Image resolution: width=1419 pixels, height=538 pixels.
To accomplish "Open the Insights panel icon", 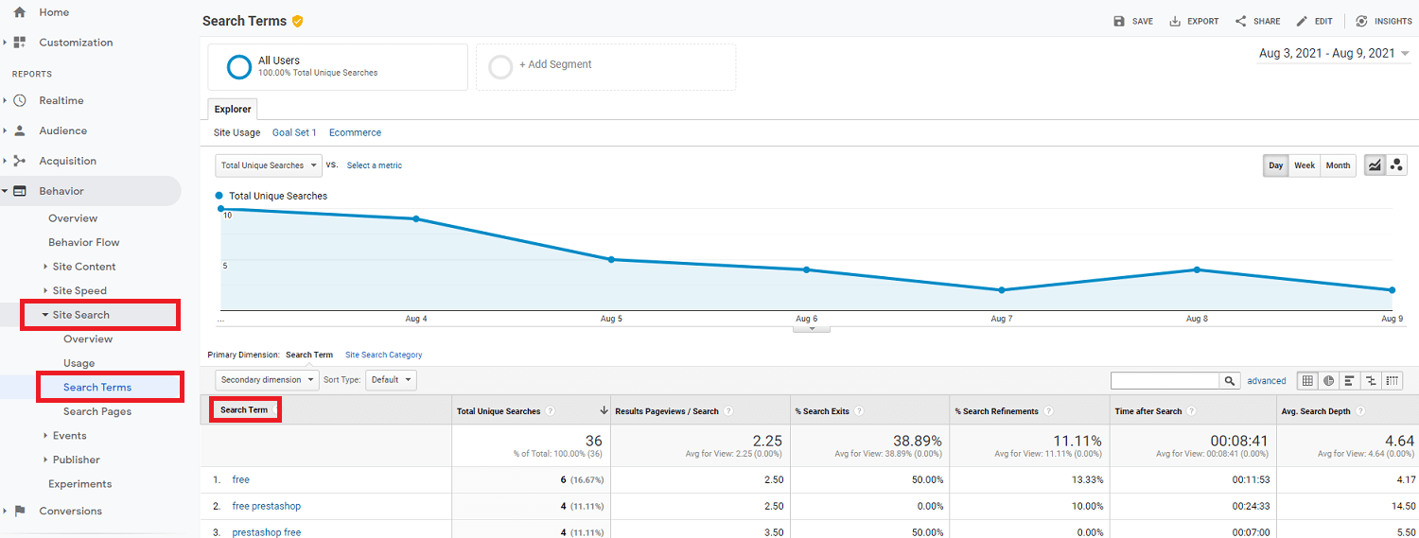I will coord(1361,21).
